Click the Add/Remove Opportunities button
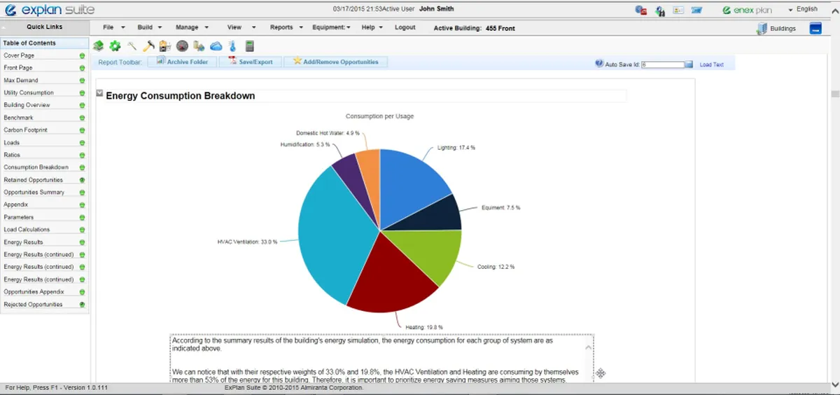This screenshot has height=395, width=840. pos(336,62)
